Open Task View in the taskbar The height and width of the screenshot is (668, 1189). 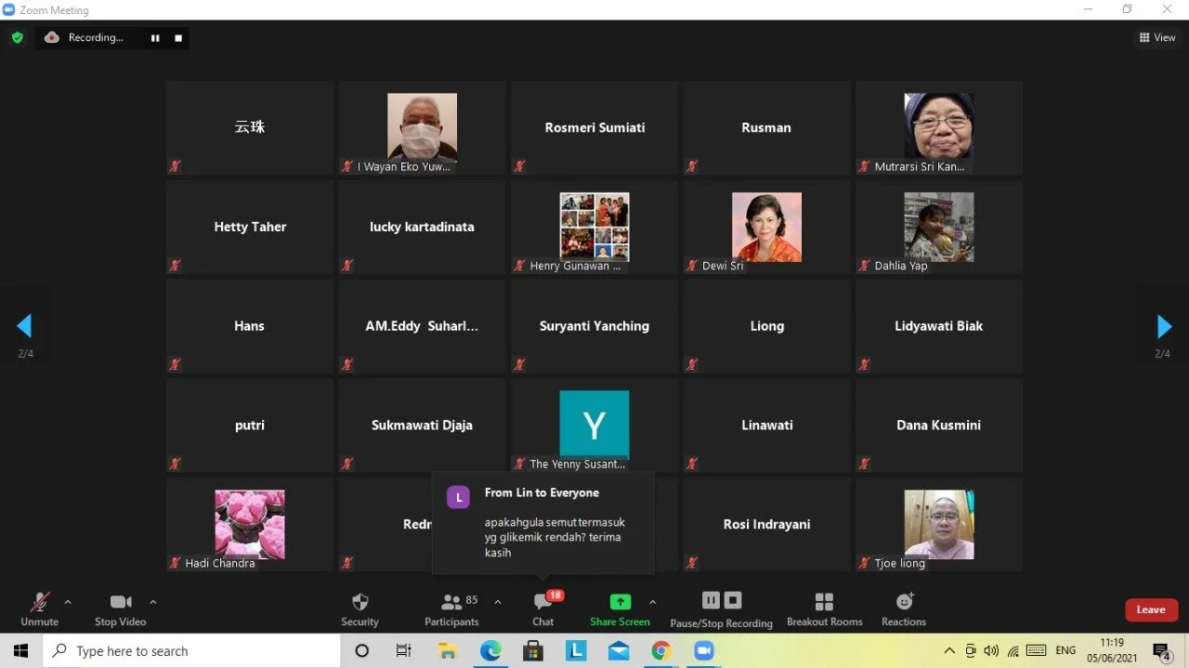pos(404,651)
